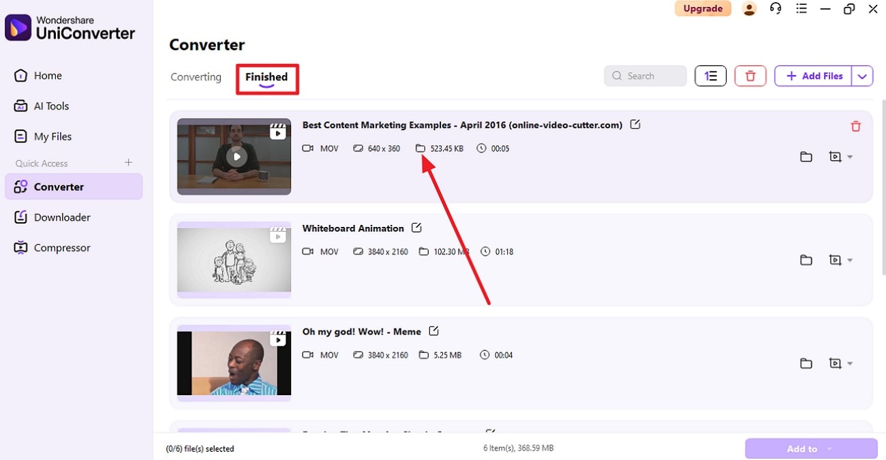Delete the Best Content Marketing Examples video
Image resolution: width=886 pixels, height=460 pixels.
[856, 126]
